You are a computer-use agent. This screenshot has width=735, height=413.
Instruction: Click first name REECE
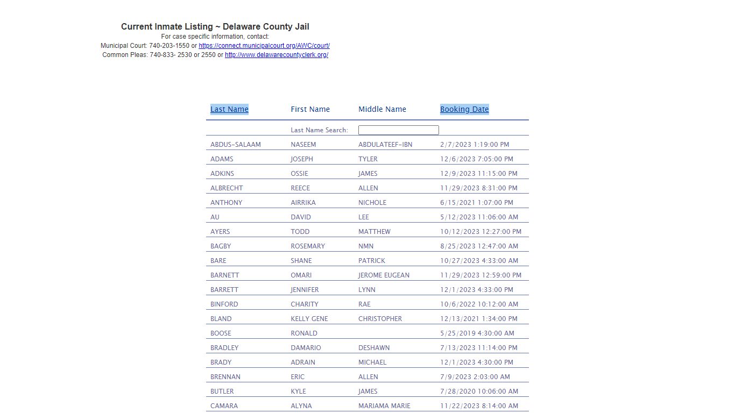301,188
